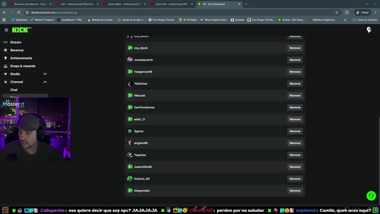
Task: Switch to the Fart Instant Sound Effect tab
Action: [x=77, y=4]
